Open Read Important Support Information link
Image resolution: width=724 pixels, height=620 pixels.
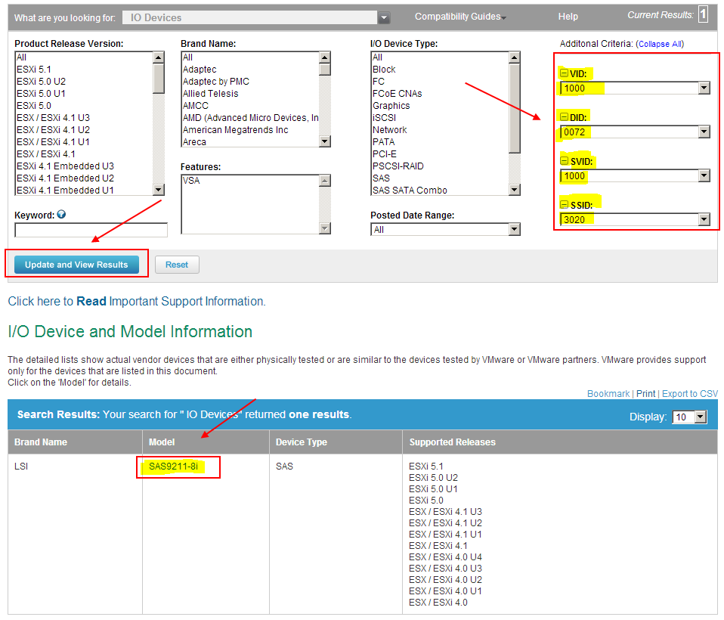point(137,301)
